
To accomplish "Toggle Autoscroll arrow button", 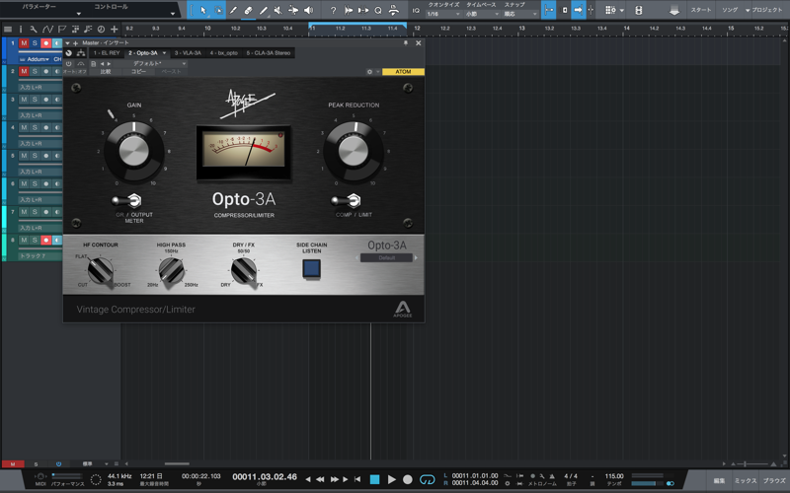I will 578,10.
